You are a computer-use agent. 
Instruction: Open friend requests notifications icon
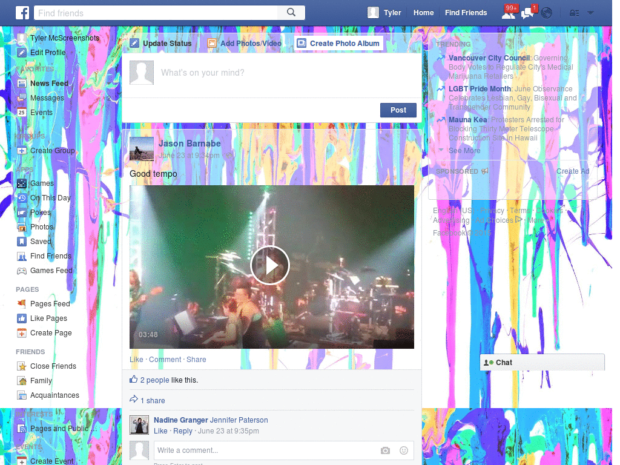(x=509, y=13)
